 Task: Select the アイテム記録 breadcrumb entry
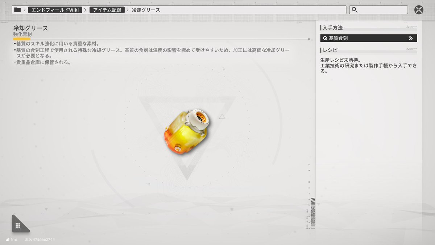(x=107, y=10)
